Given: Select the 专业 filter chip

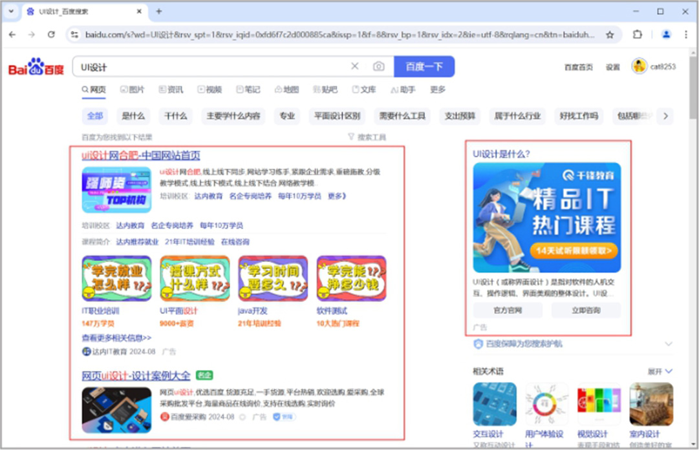Looking at the screenshot, I should coord(287,116).
